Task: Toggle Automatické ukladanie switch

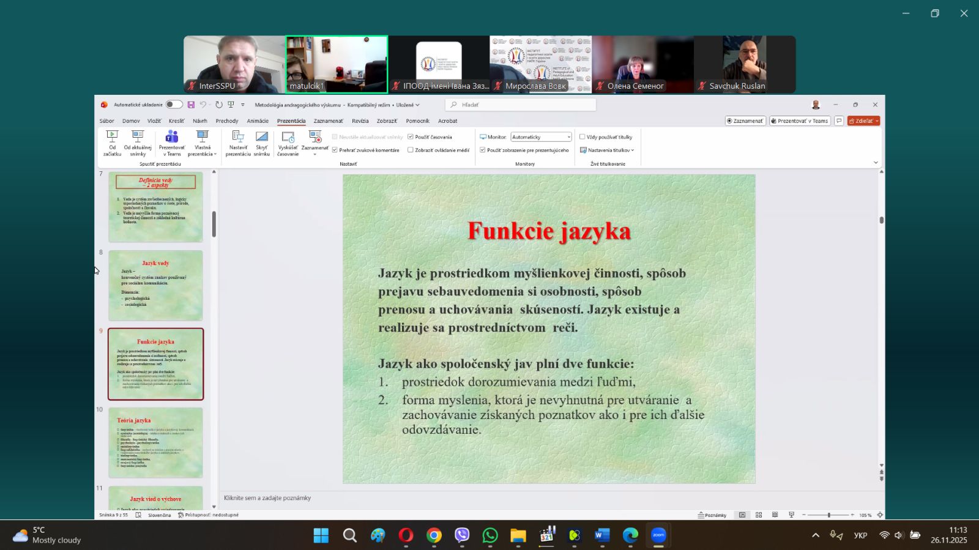Action: coord(174,105)
